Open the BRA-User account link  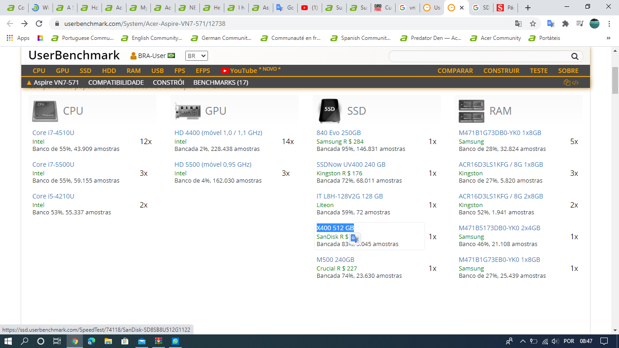click(153, 56)
